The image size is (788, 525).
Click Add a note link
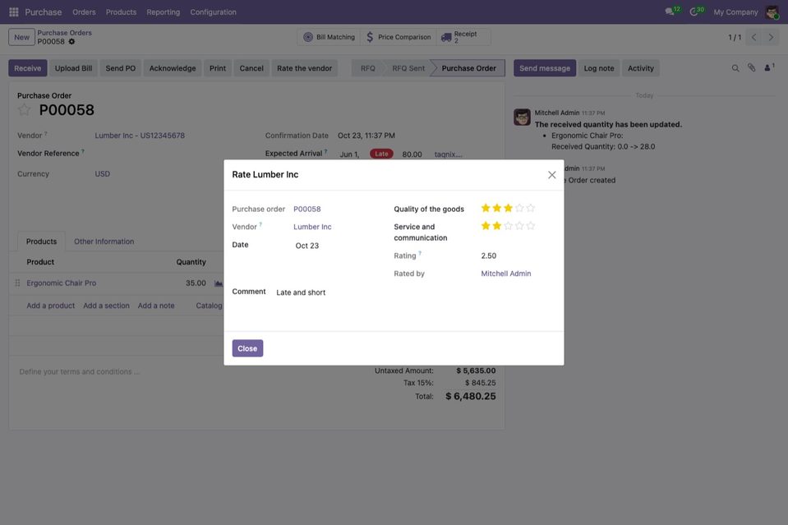156,306
